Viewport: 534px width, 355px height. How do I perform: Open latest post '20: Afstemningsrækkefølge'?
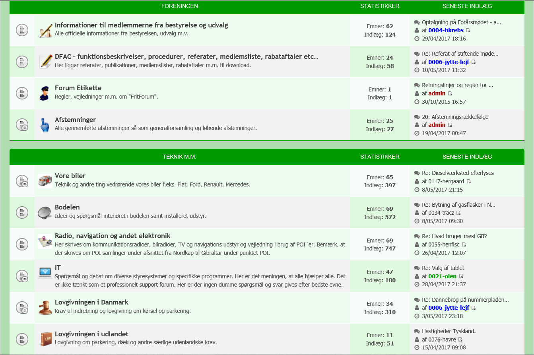coord(455,117)
